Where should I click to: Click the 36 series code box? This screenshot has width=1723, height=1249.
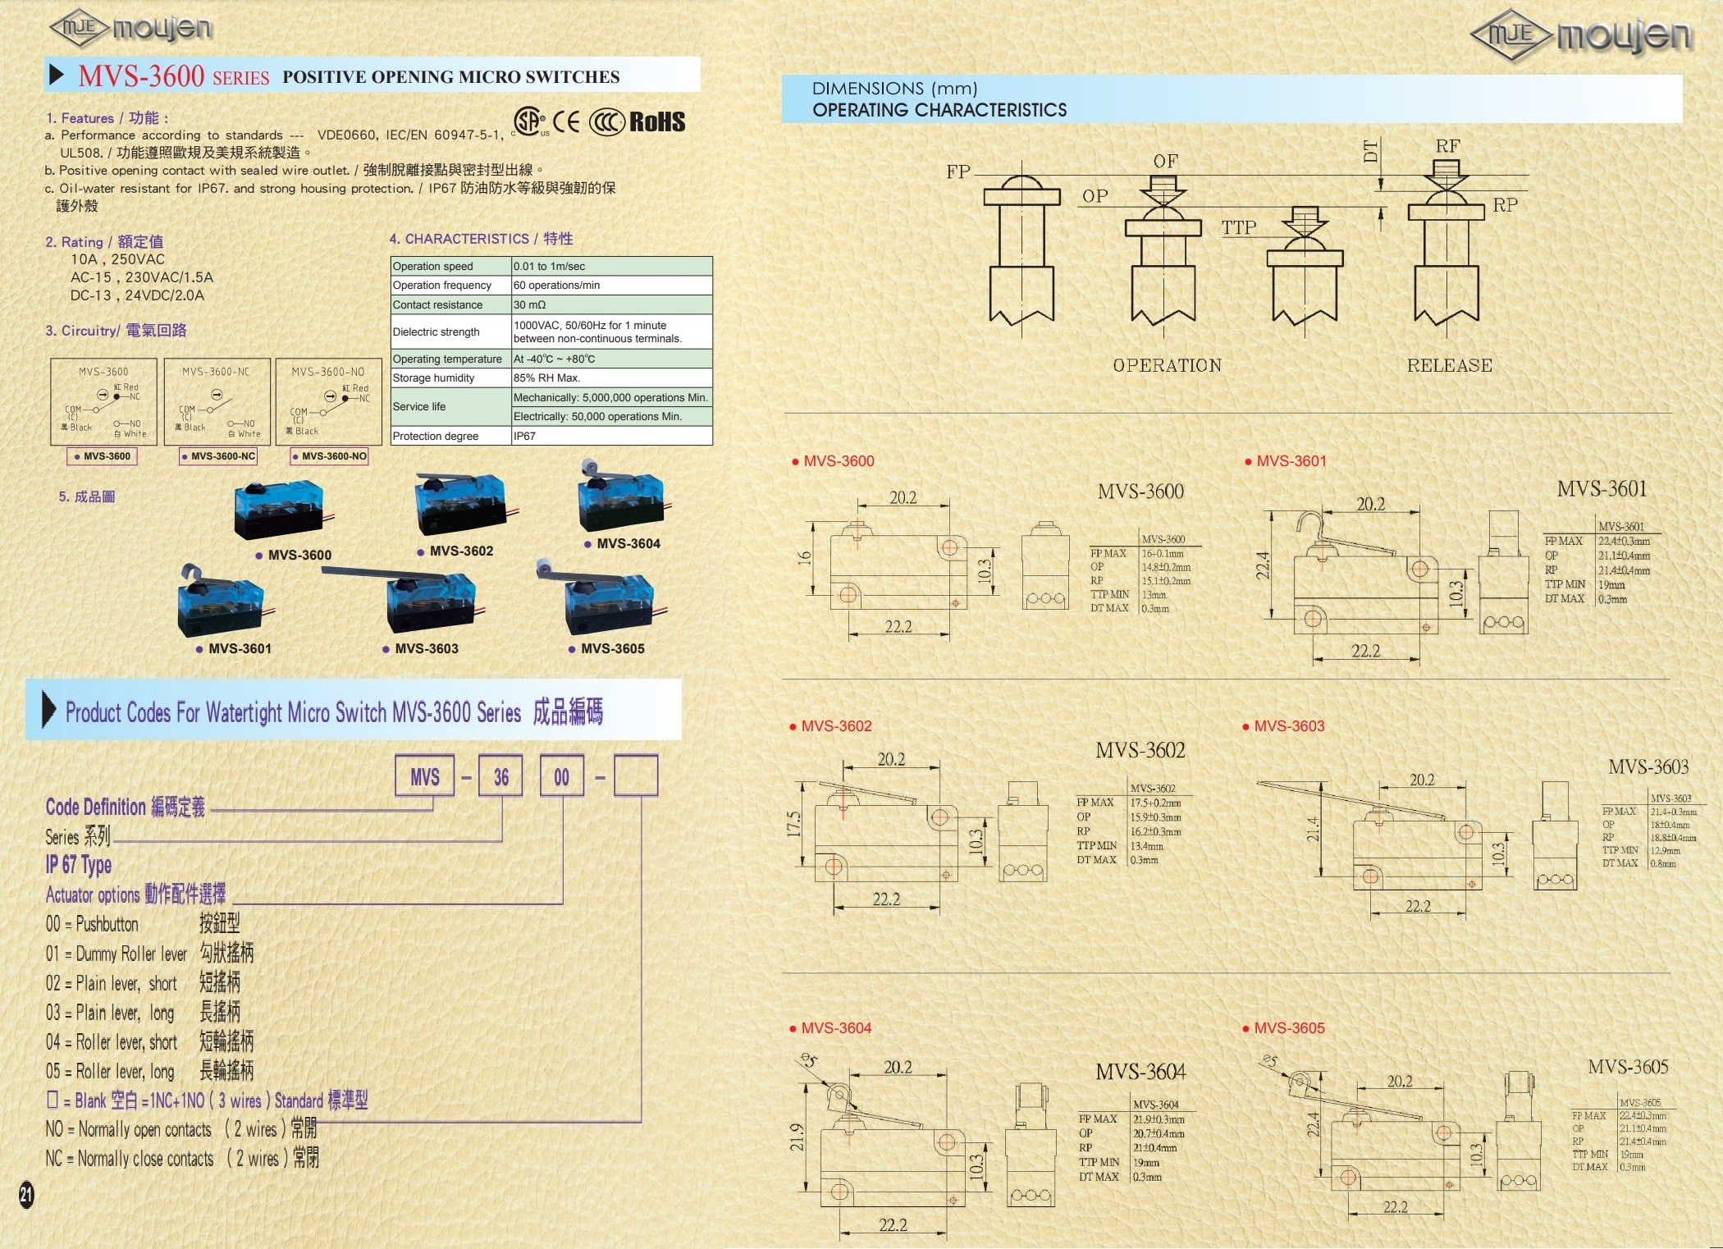click(x=501, y=776)
